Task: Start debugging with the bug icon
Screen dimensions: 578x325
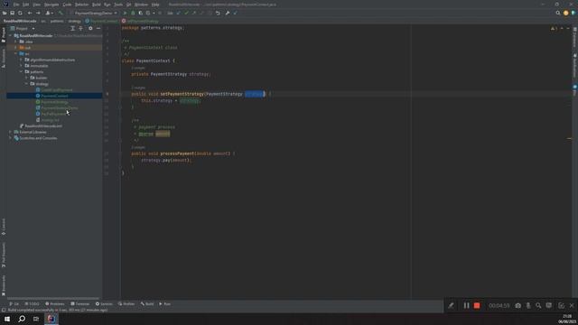Action: (x=133, y=13)
